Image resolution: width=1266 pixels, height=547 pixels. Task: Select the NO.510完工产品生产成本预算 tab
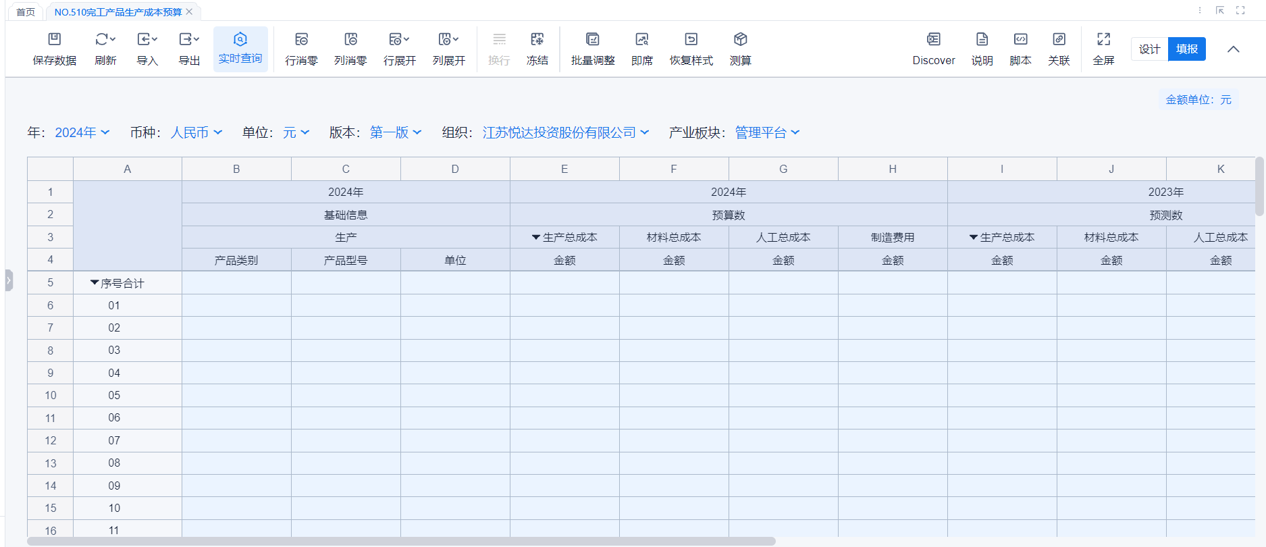pyautogui.click(x=117, y=12)
